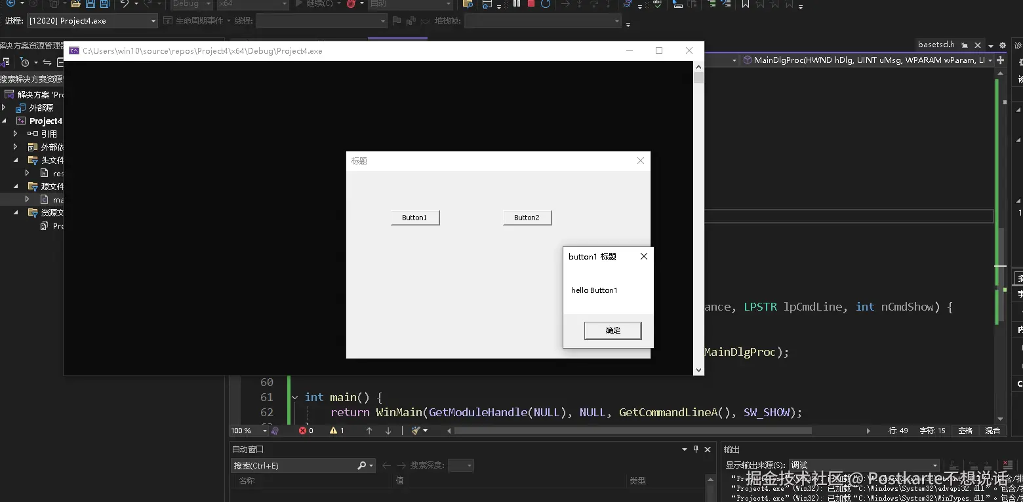Collapse the Project4 tree node
This screenshot has width=1023, height=502.
click(5, 121)
